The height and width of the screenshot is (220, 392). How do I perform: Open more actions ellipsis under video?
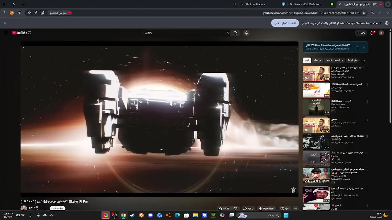[x=296, y=208]
